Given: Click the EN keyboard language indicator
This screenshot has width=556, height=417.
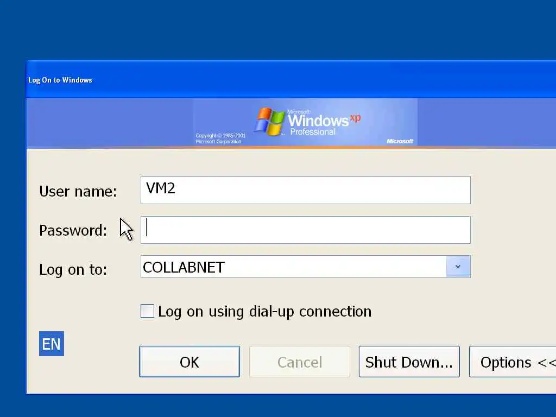Looking at the screenshot, I should click(x=52, y=344).
